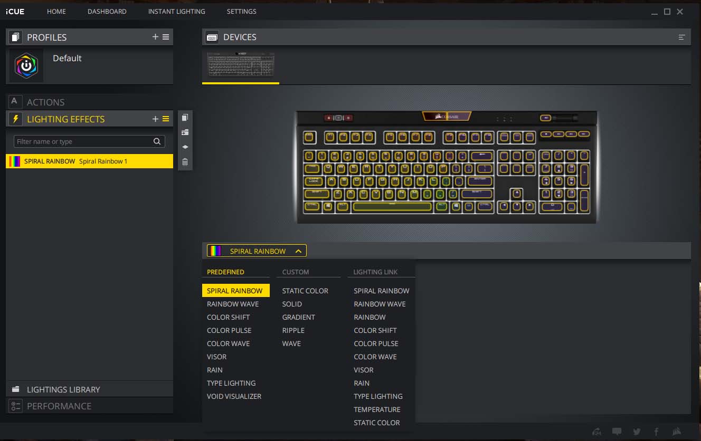Viewport: 701px width, 441px height.
Task: Pick Temperature from the Lighting Link list
Action: (x=377, y=409)
